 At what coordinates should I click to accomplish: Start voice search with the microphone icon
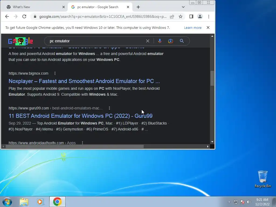(160, 41)
